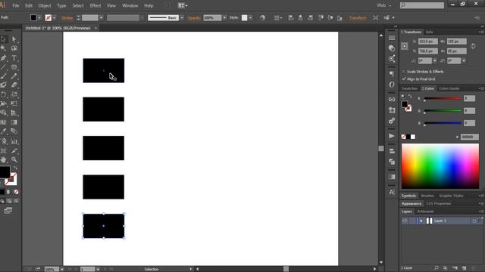Image resolution: width=485 pixels, height=272 pixels.
Task: Click the X position field in Transform
Action: coord(427,42)
